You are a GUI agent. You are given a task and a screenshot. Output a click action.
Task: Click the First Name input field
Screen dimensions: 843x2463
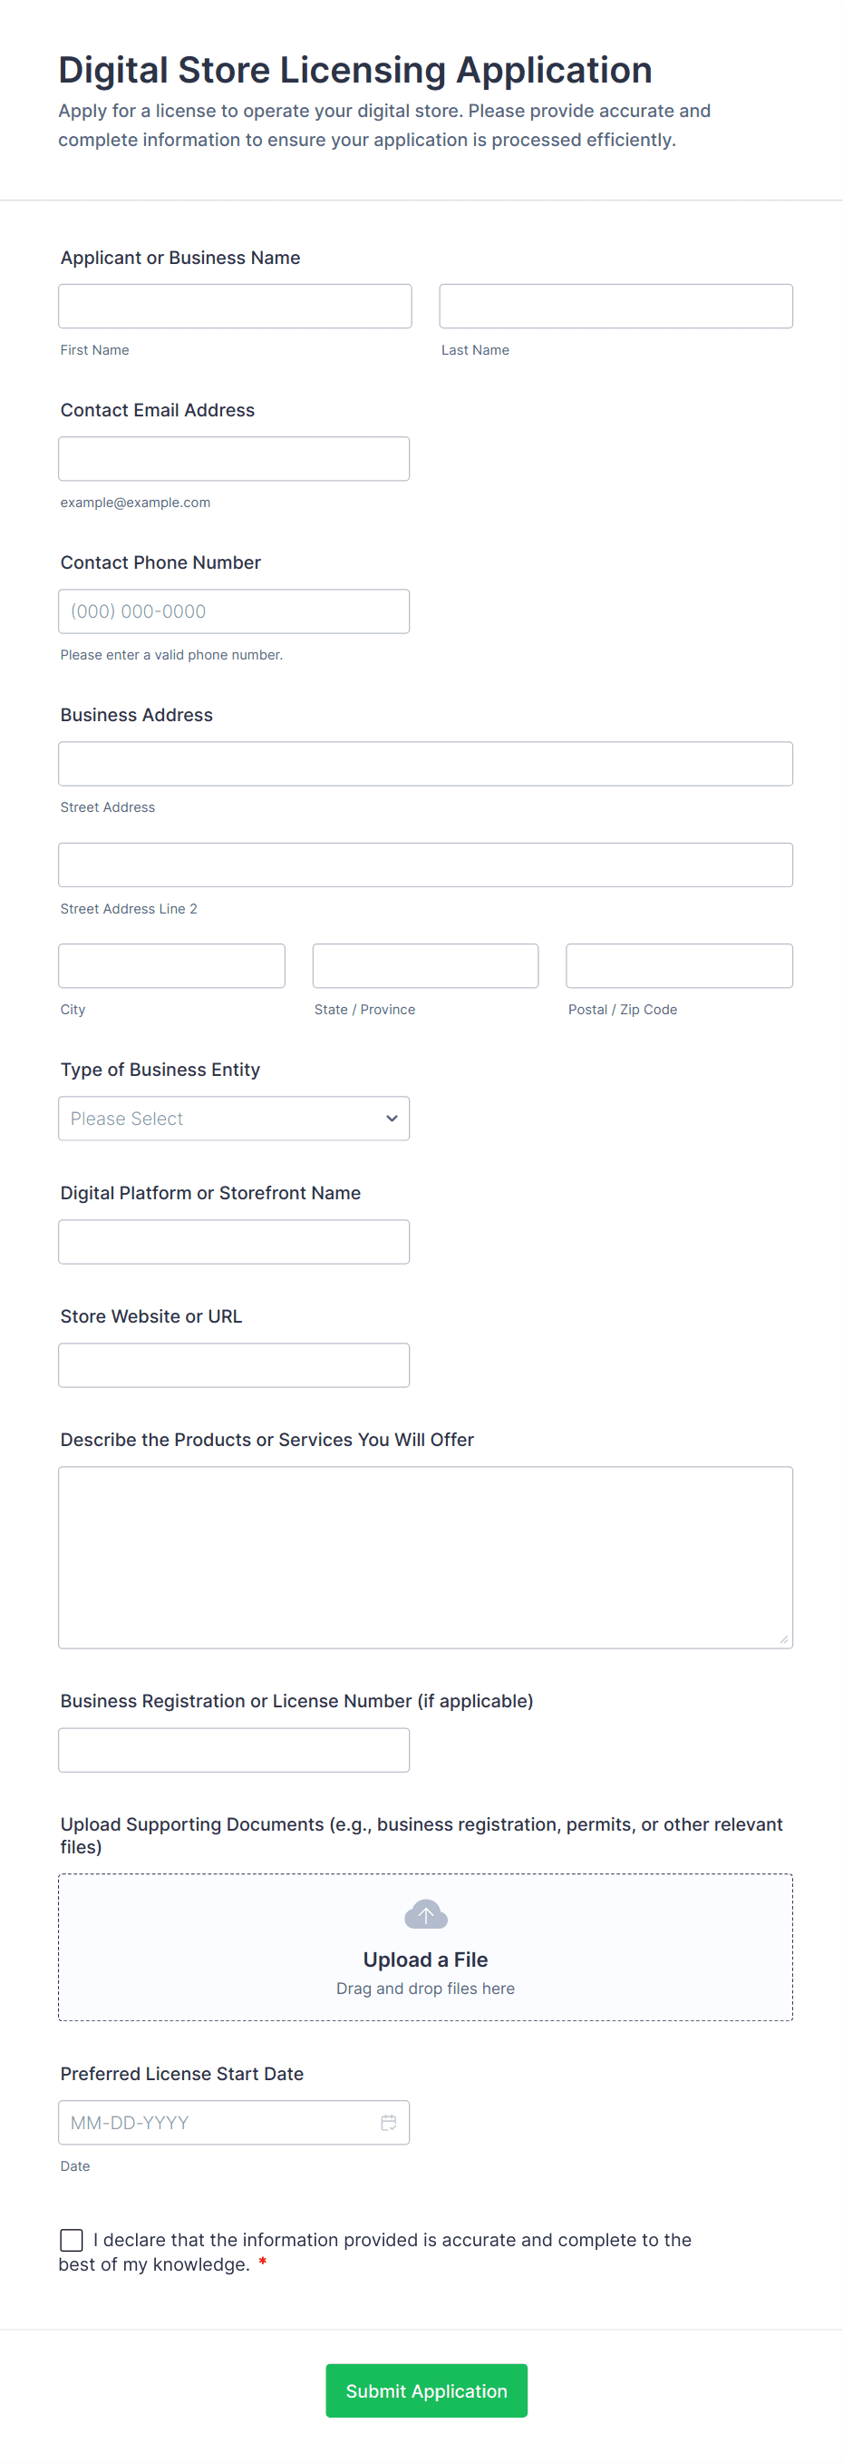(x=235, y=306)
